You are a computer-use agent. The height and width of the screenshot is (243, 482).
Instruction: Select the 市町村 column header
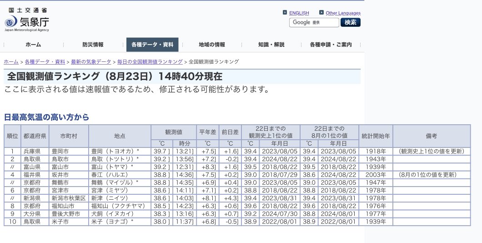click(69, 136)
